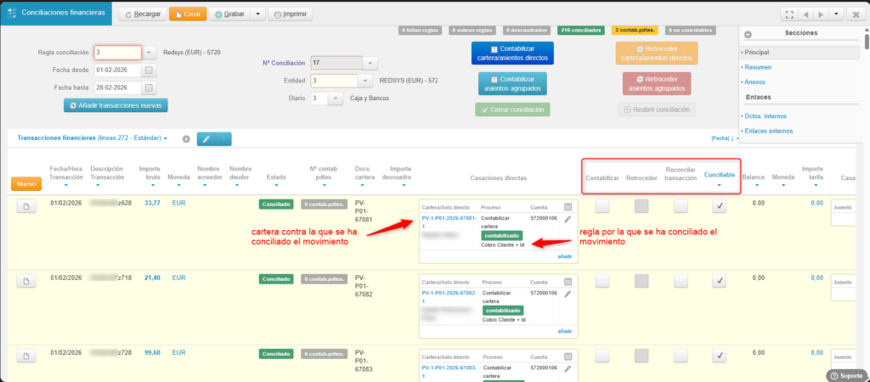This screenshot has width=870, height=382.
Task: Untick Conciliable checkbox in the first row
Action: click(719, 206)
